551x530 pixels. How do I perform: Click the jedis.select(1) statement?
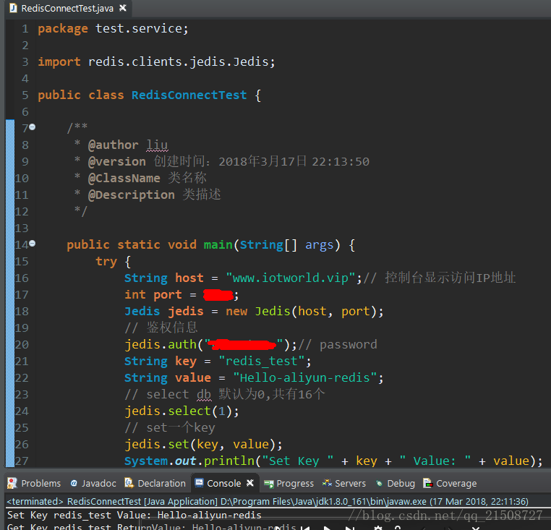point(181,411)
